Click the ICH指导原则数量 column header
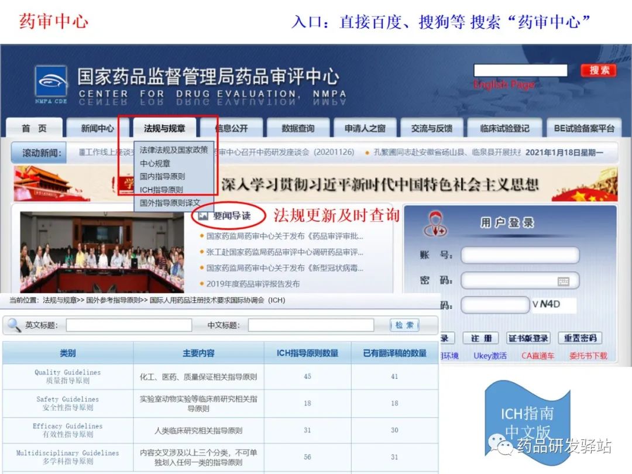This screenshot has width=632, height=474. coord(308,353)
